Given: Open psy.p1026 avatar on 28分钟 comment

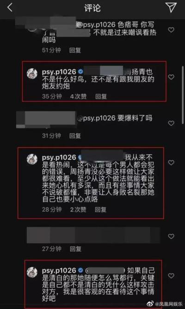Looking at the screenshot, I should 32,159.
